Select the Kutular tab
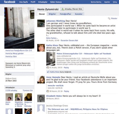The image size is (119, 114). pyautogui.click(x=79, y=14)
